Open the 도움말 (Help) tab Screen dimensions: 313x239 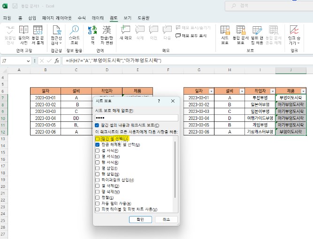tap(144, 18)
